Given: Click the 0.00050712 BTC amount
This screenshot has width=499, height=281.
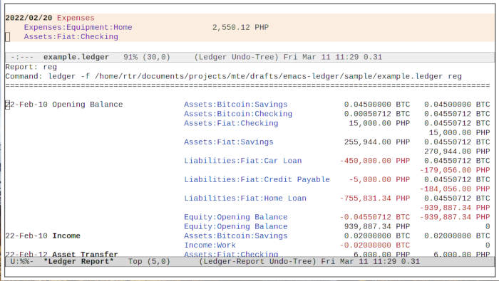Looking at the screenshot, I should click(377, 114).
